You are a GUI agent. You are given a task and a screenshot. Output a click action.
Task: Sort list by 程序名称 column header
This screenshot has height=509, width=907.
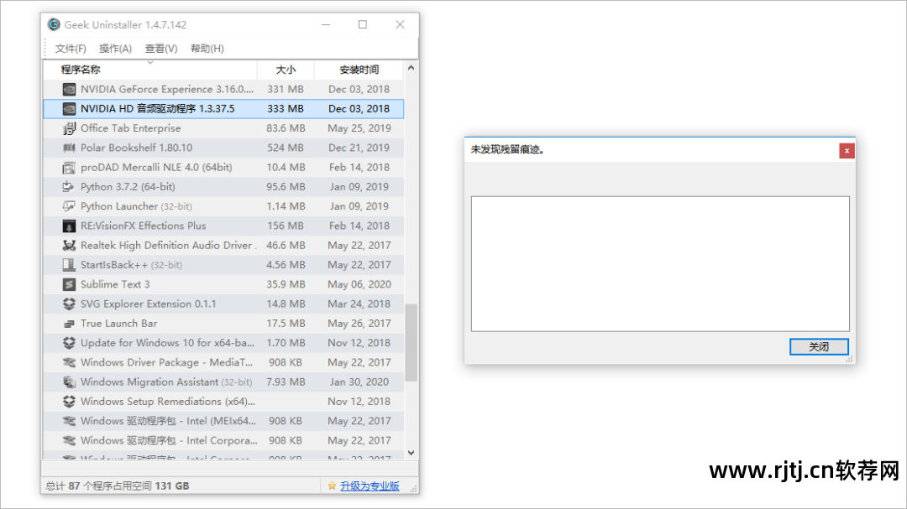click(149, 70)
